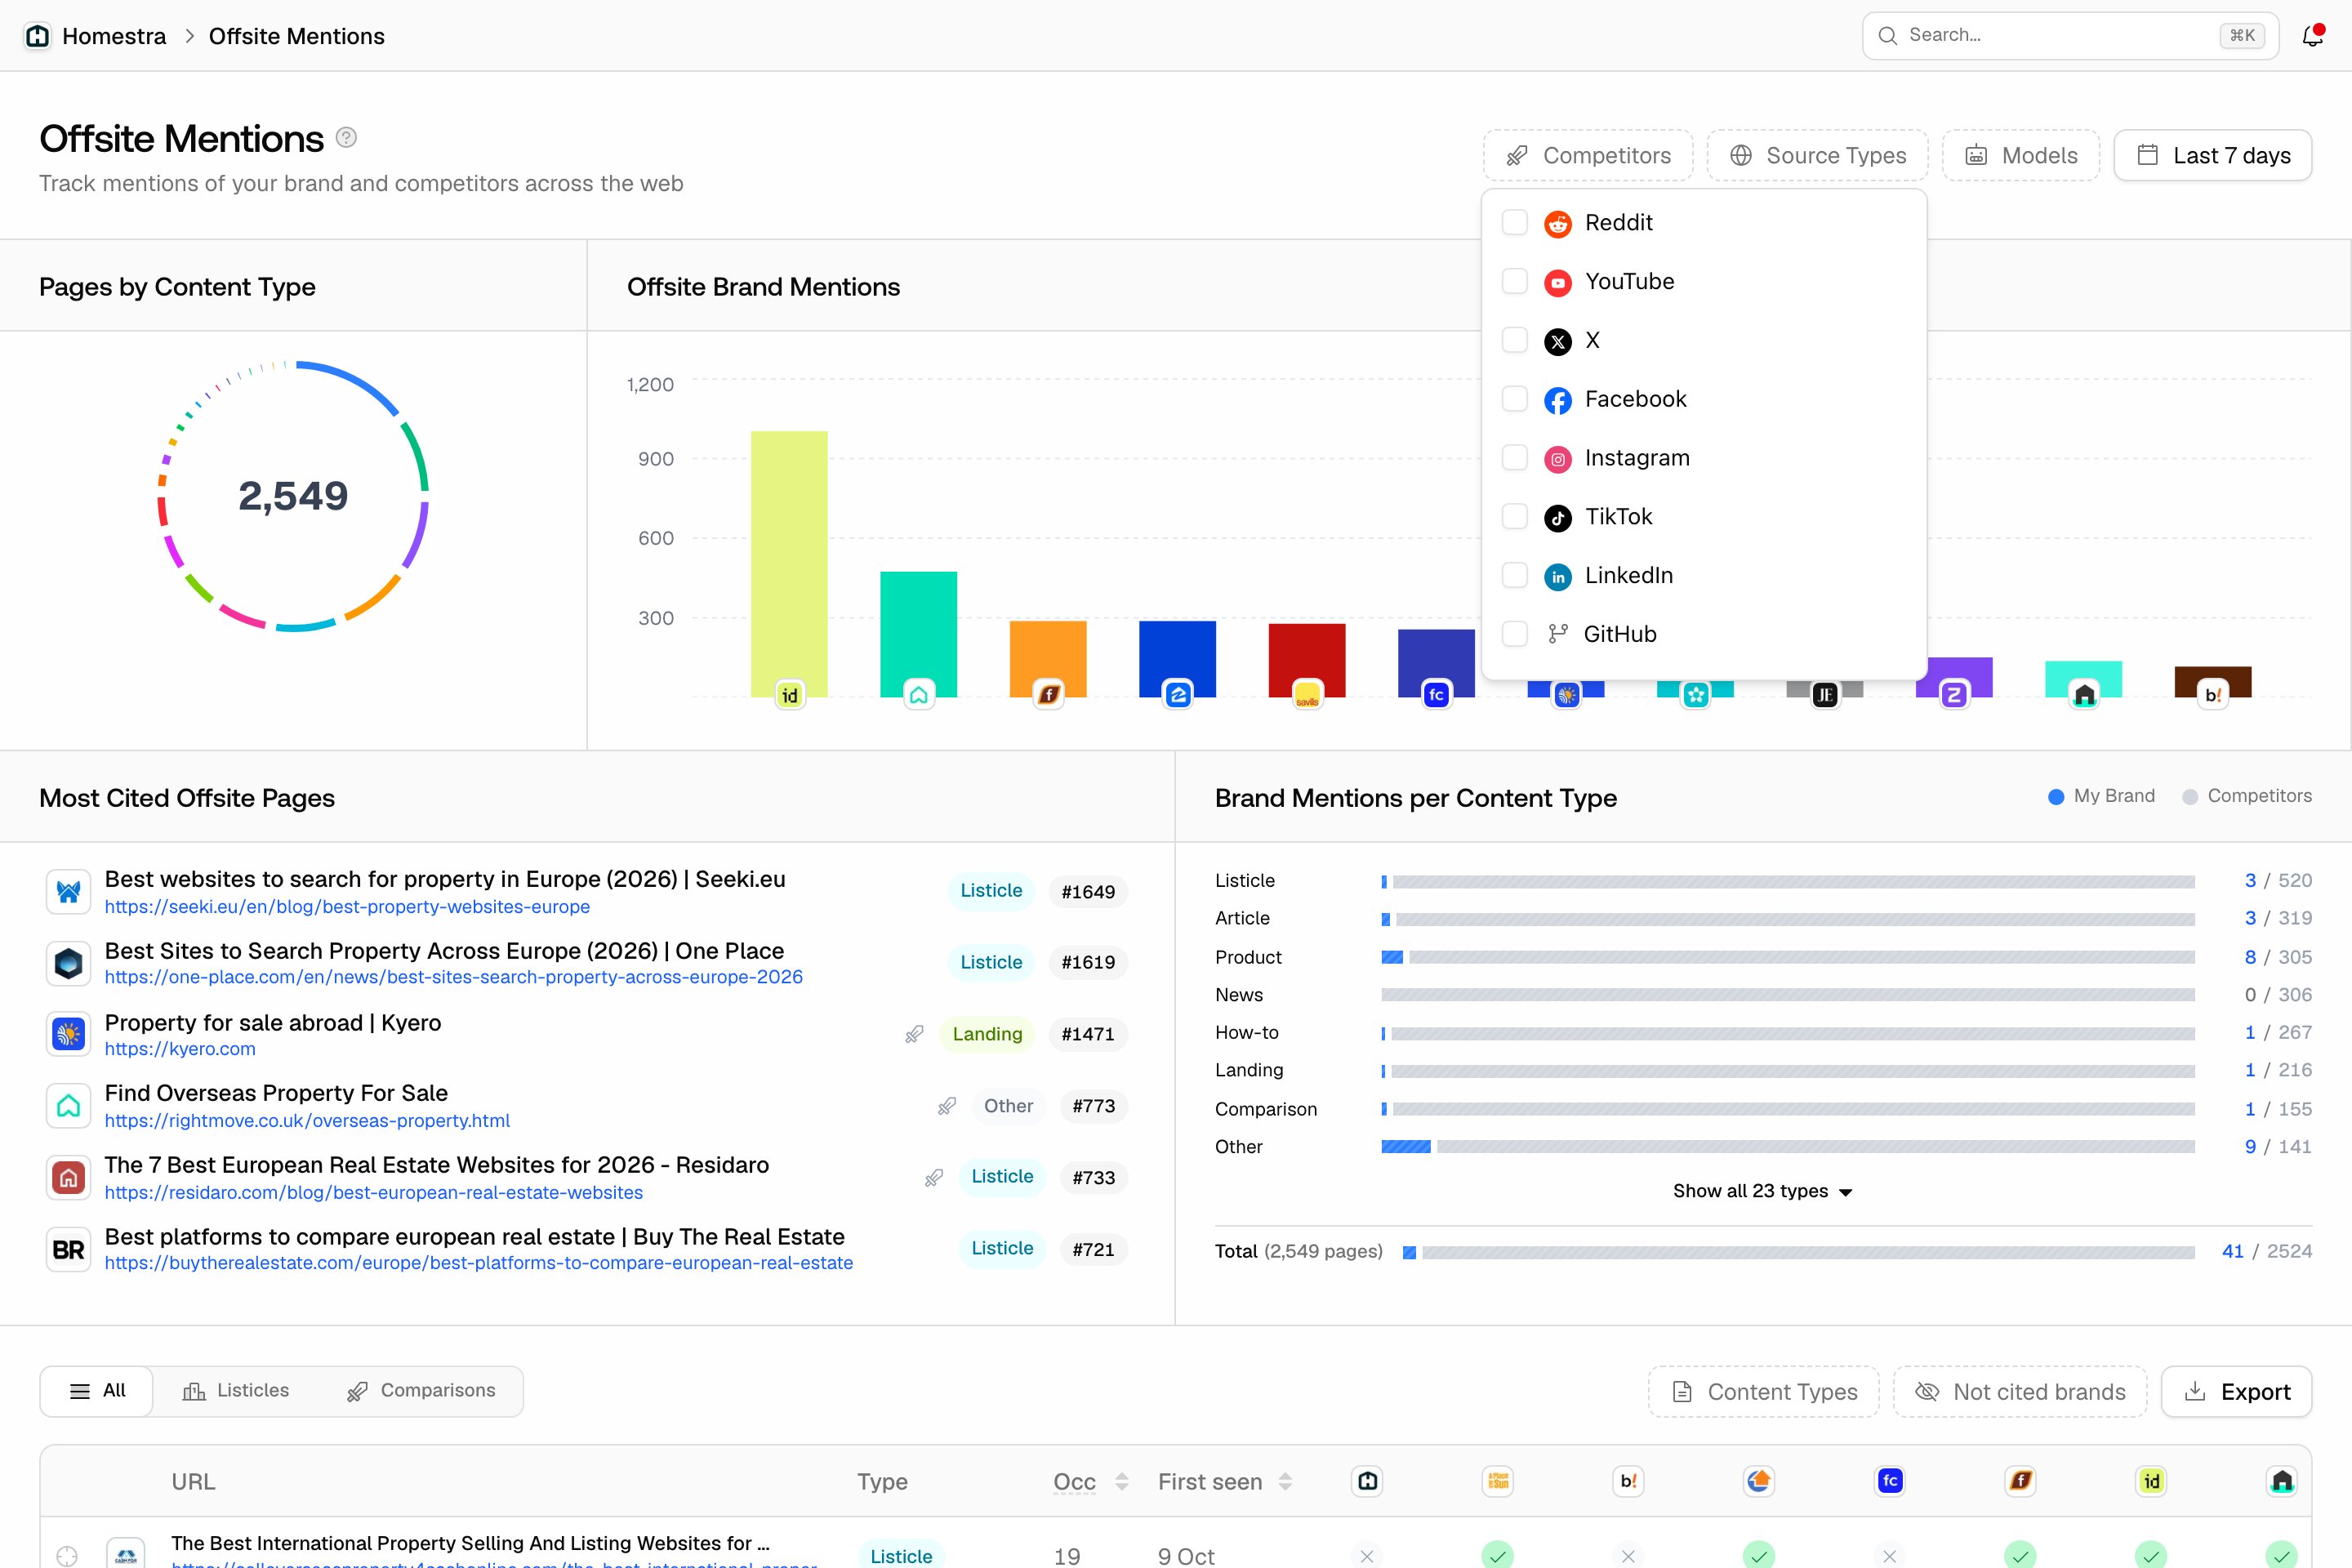This screenshot has width=2352, height=1568.
Task: Enable the Facebook source checkbox
Action: [1515, 399]
